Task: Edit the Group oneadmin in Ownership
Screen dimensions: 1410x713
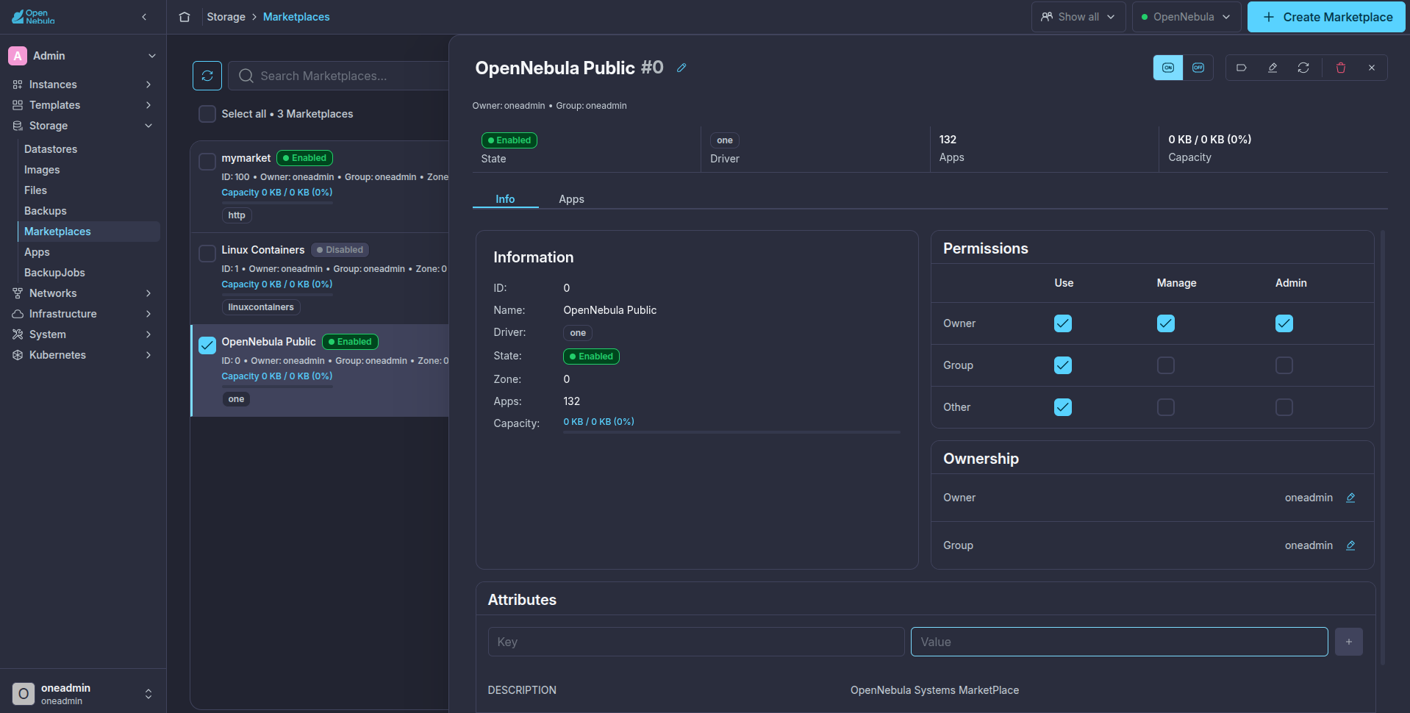Action: coord(1350,545)
